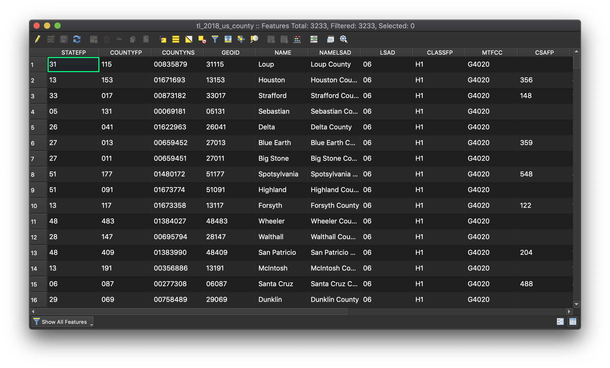Click the Move selection to top icon
The width and height of the screenshot is (610, 368).
click(x=228, y=39)
